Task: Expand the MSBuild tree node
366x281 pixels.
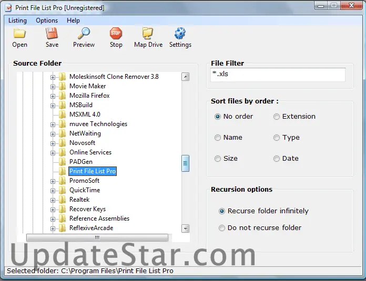Action: click(x=53, y=106)
